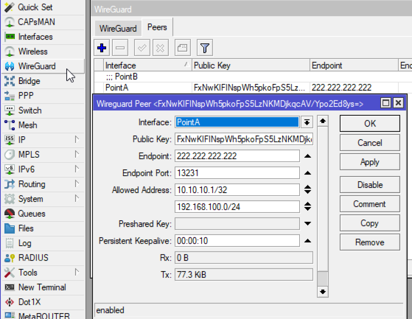Click the X disable icon in the toolbar
Image resolution: width=412 pixels, height=319 pixels.
[161, 48]
